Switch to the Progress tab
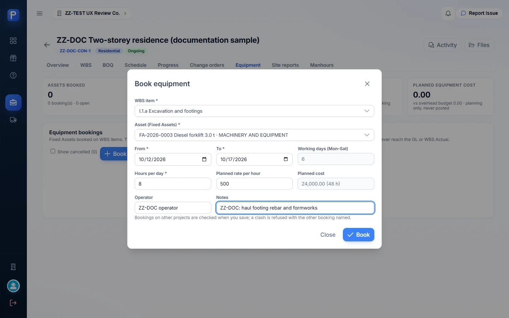 [x=168, y=65]
